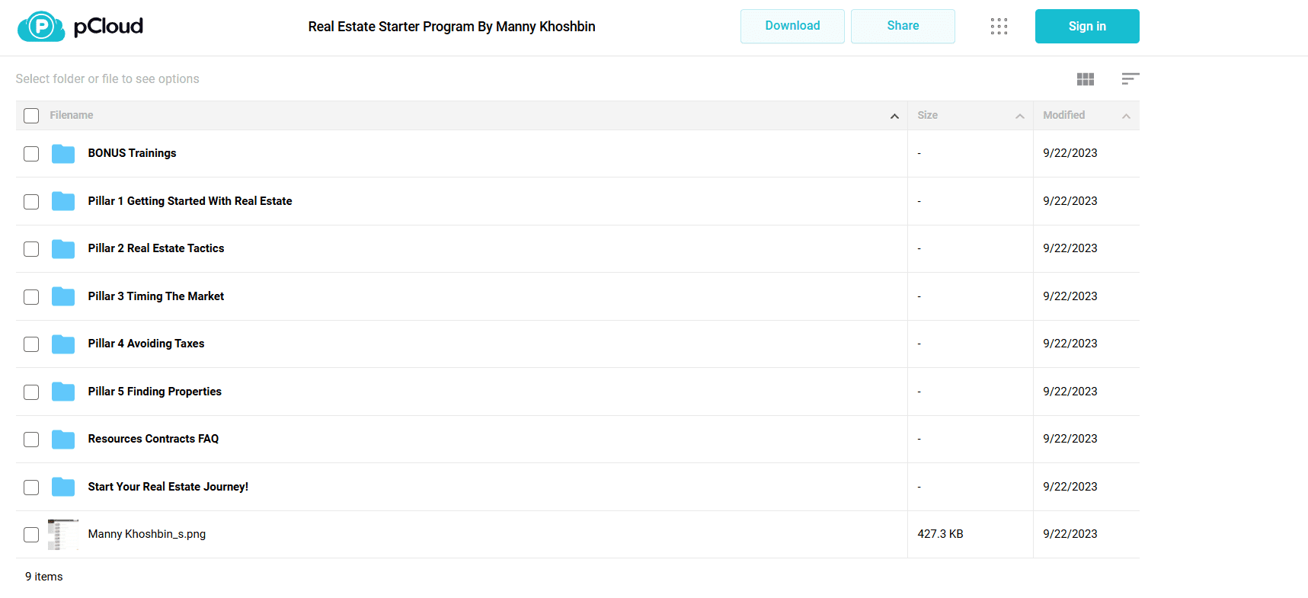Open BONUS Trainings folder name
The width and height of the screenshot is (1308, 598).
tap(132, 153)
